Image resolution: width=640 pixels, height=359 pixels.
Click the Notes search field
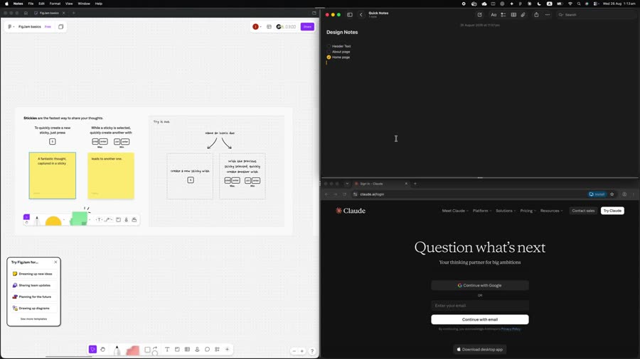click(597, 15)
